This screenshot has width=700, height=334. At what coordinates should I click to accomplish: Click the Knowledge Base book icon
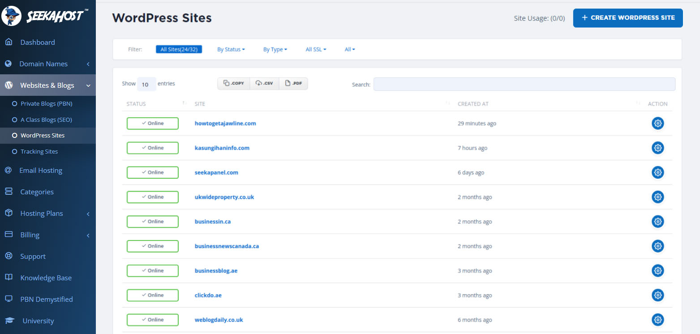(x=9, y=278)
